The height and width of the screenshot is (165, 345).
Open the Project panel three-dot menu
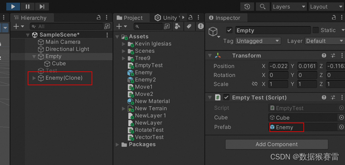(199, 17)
